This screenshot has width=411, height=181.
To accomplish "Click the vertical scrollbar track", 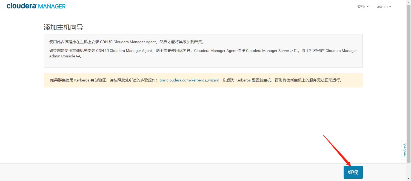I will 409,90.
